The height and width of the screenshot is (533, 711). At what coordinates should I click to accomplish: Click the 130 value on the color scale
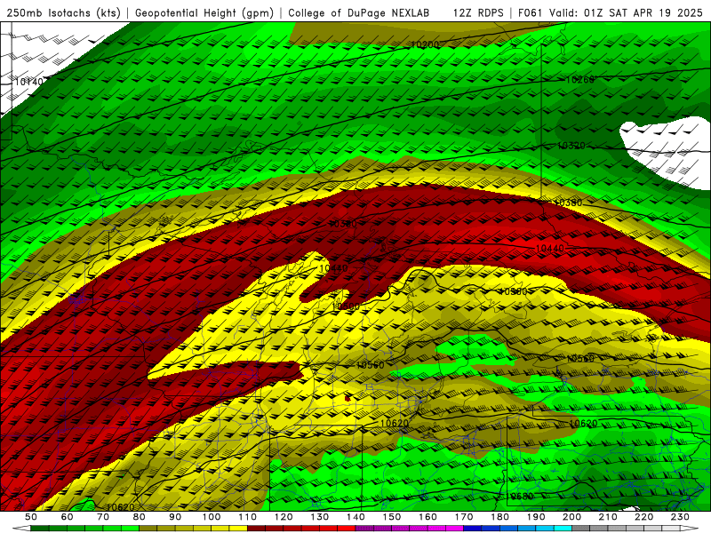(320, 517)
